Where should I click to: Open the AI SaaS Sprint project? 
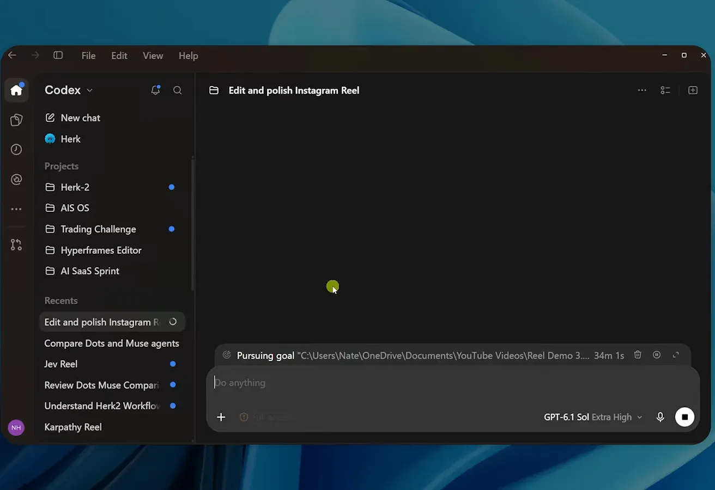112,271
